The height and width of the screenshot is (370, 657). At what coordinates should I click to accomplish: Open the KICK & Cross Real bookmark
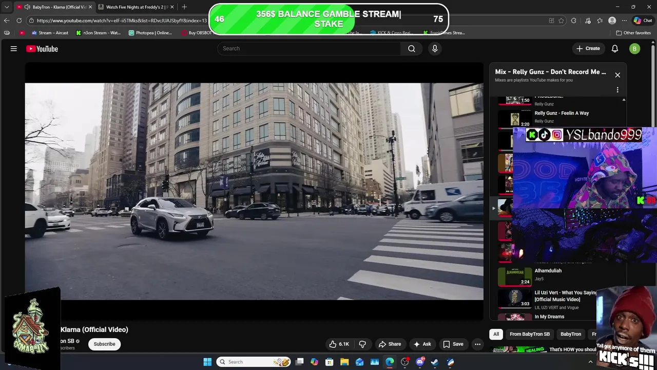(x=391, y=33)
